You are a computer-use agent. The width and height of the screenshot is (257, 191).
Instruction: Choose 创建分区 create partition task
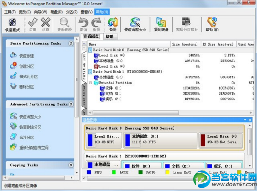pos(22,66)
